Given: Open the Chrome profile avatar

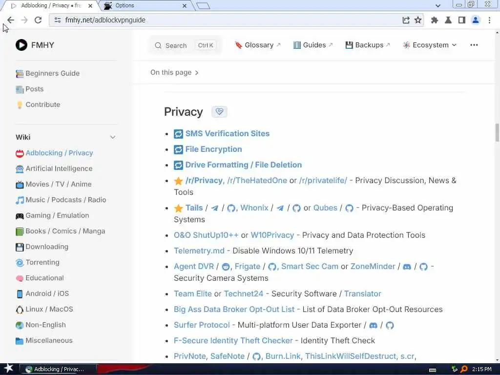Looking at the screenshot, I should click(x=476, y=20).
